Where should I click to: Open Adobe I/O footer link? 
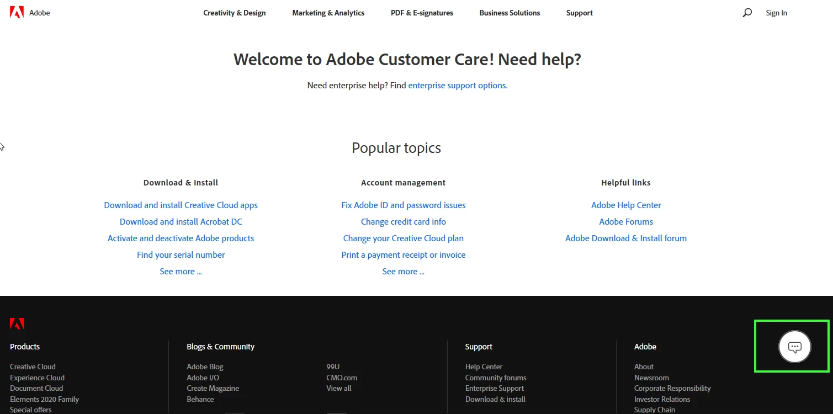[203, 378]
